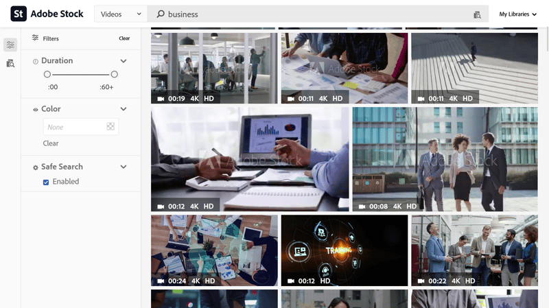Click the Adobe Stock logo
Screen dimensions: 549x308
pos(19,14)
